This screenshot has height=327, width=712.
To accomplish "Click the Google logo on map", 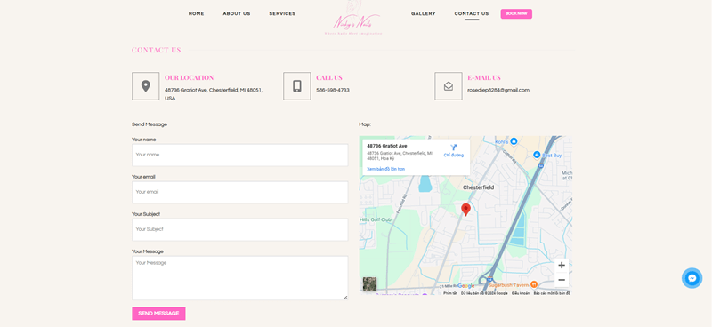I will (465, 286).
